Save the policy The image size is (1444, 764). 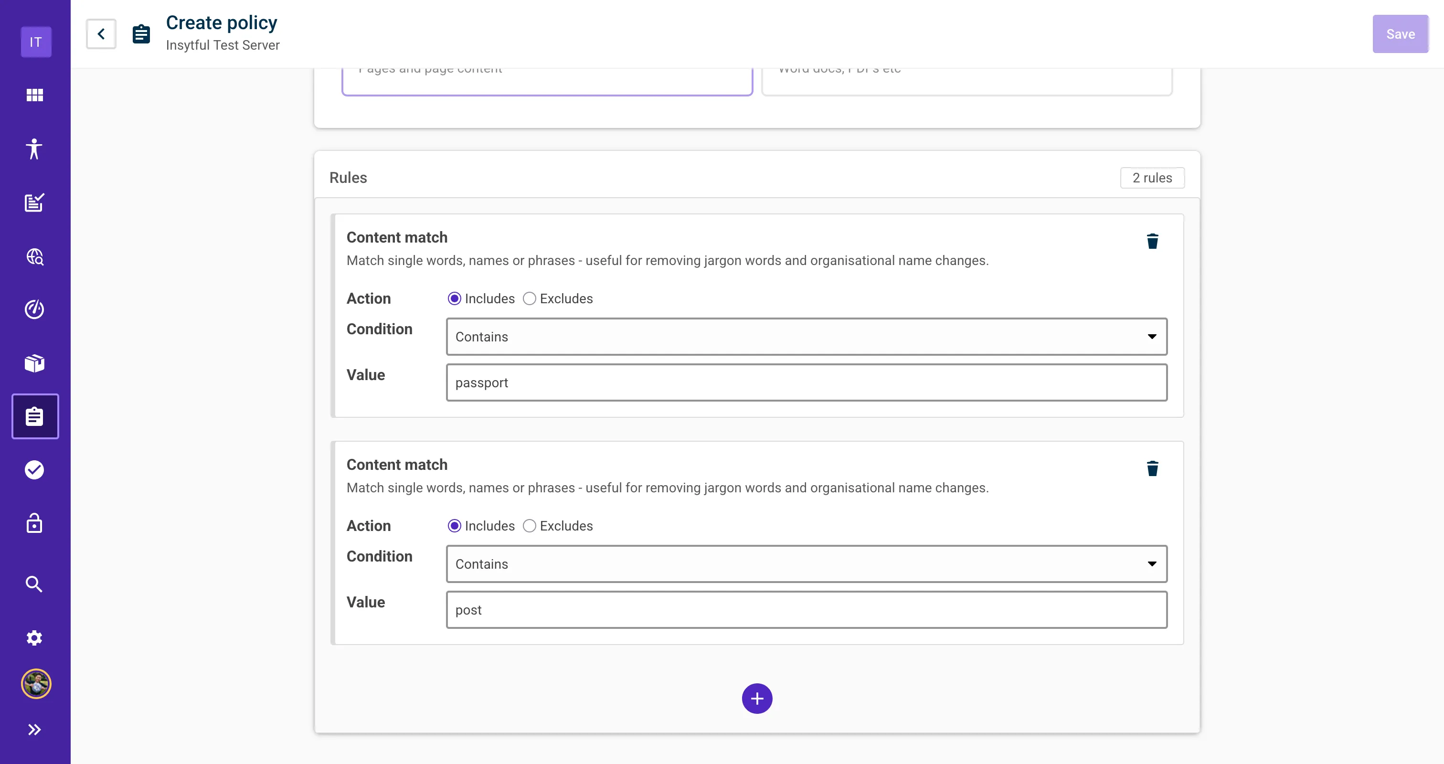click(x=1400, y=33)
